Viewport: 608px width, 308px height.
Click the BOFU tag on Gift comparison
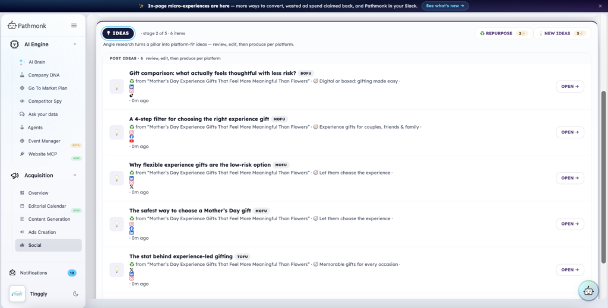click(306, 73)
